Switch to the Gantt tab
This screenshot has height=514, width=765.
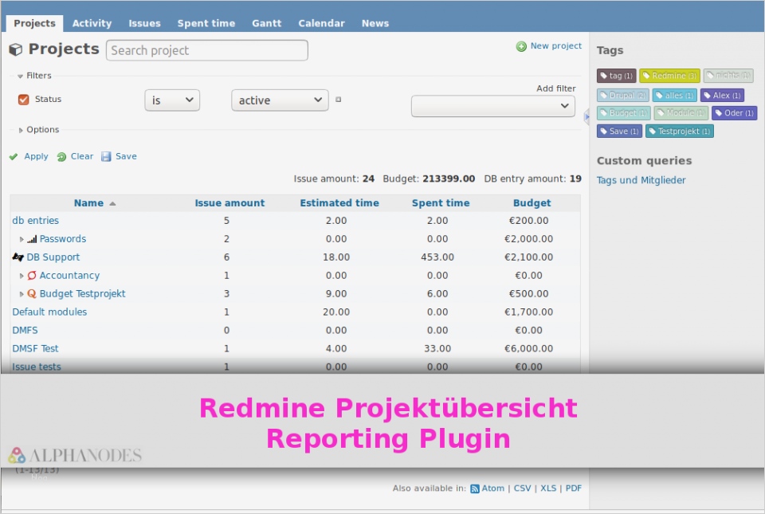[x=266, y=23]
